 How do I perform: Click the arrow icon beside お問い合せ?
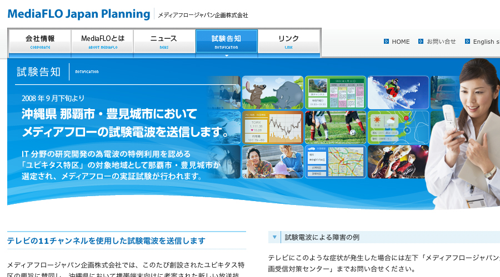[421, 42]
